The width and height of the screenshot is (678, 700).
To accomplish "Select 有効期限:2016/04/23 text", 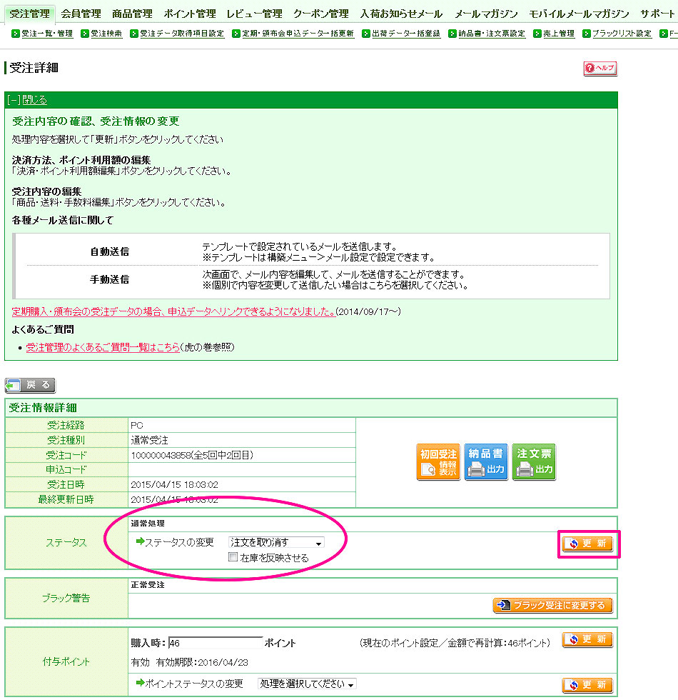I will 202,663.
